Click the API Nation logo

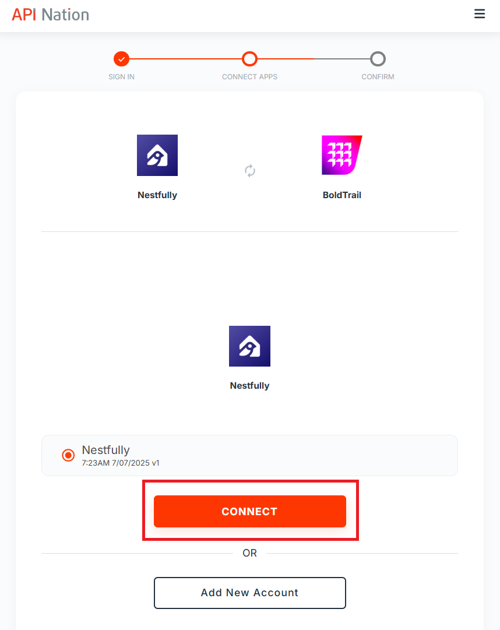pos(51,15)
